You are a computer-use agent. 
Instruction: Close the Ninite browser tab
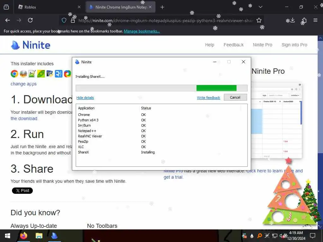[x=150, y=7]
